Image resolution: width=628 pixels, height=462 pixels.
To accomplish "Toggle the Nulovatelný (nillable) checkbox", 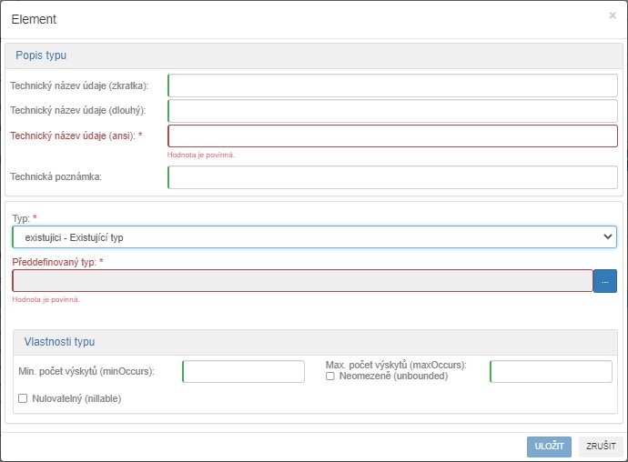I will (x=23, y=398).
